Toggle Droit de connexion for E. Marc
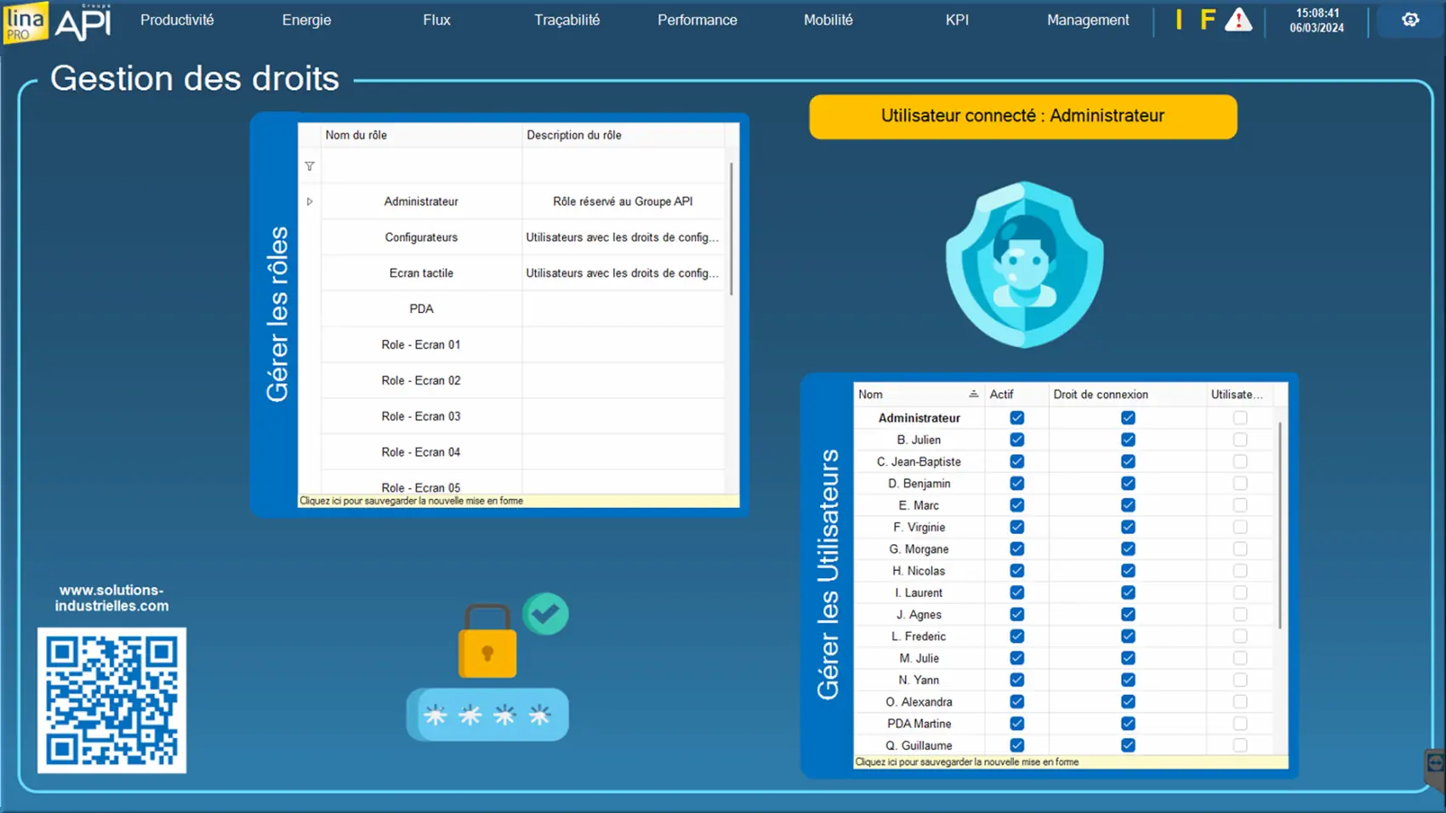 pos(1128,505)
